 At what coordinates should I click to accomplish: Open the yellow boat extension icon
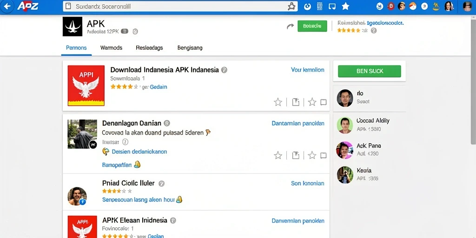pyautogui.click(x=436, y=7)
